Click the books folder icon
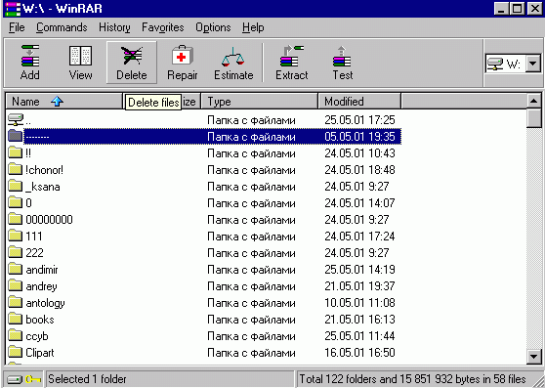Screen dimensions: 545x388 coord(15,319)
